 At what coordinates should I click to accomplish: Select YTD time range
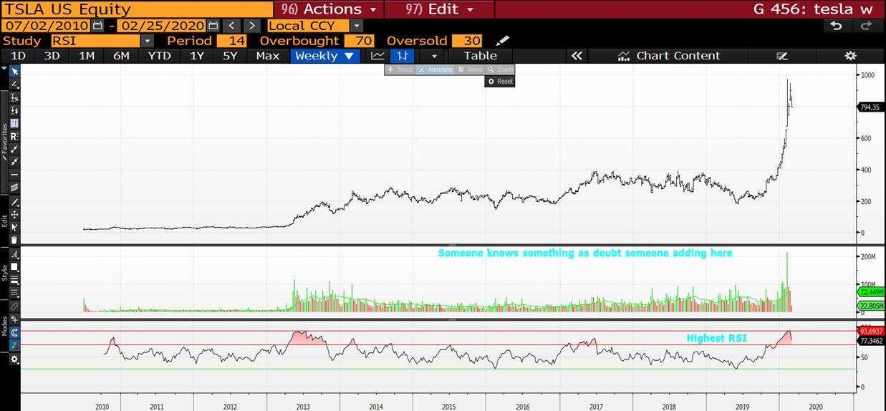click(160, 56)
